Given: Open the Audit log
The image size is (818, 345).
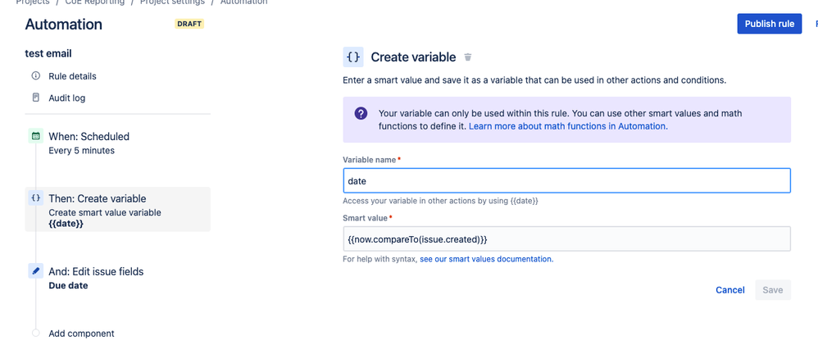Looking at the screenshot, I should (x=66, y=98).
